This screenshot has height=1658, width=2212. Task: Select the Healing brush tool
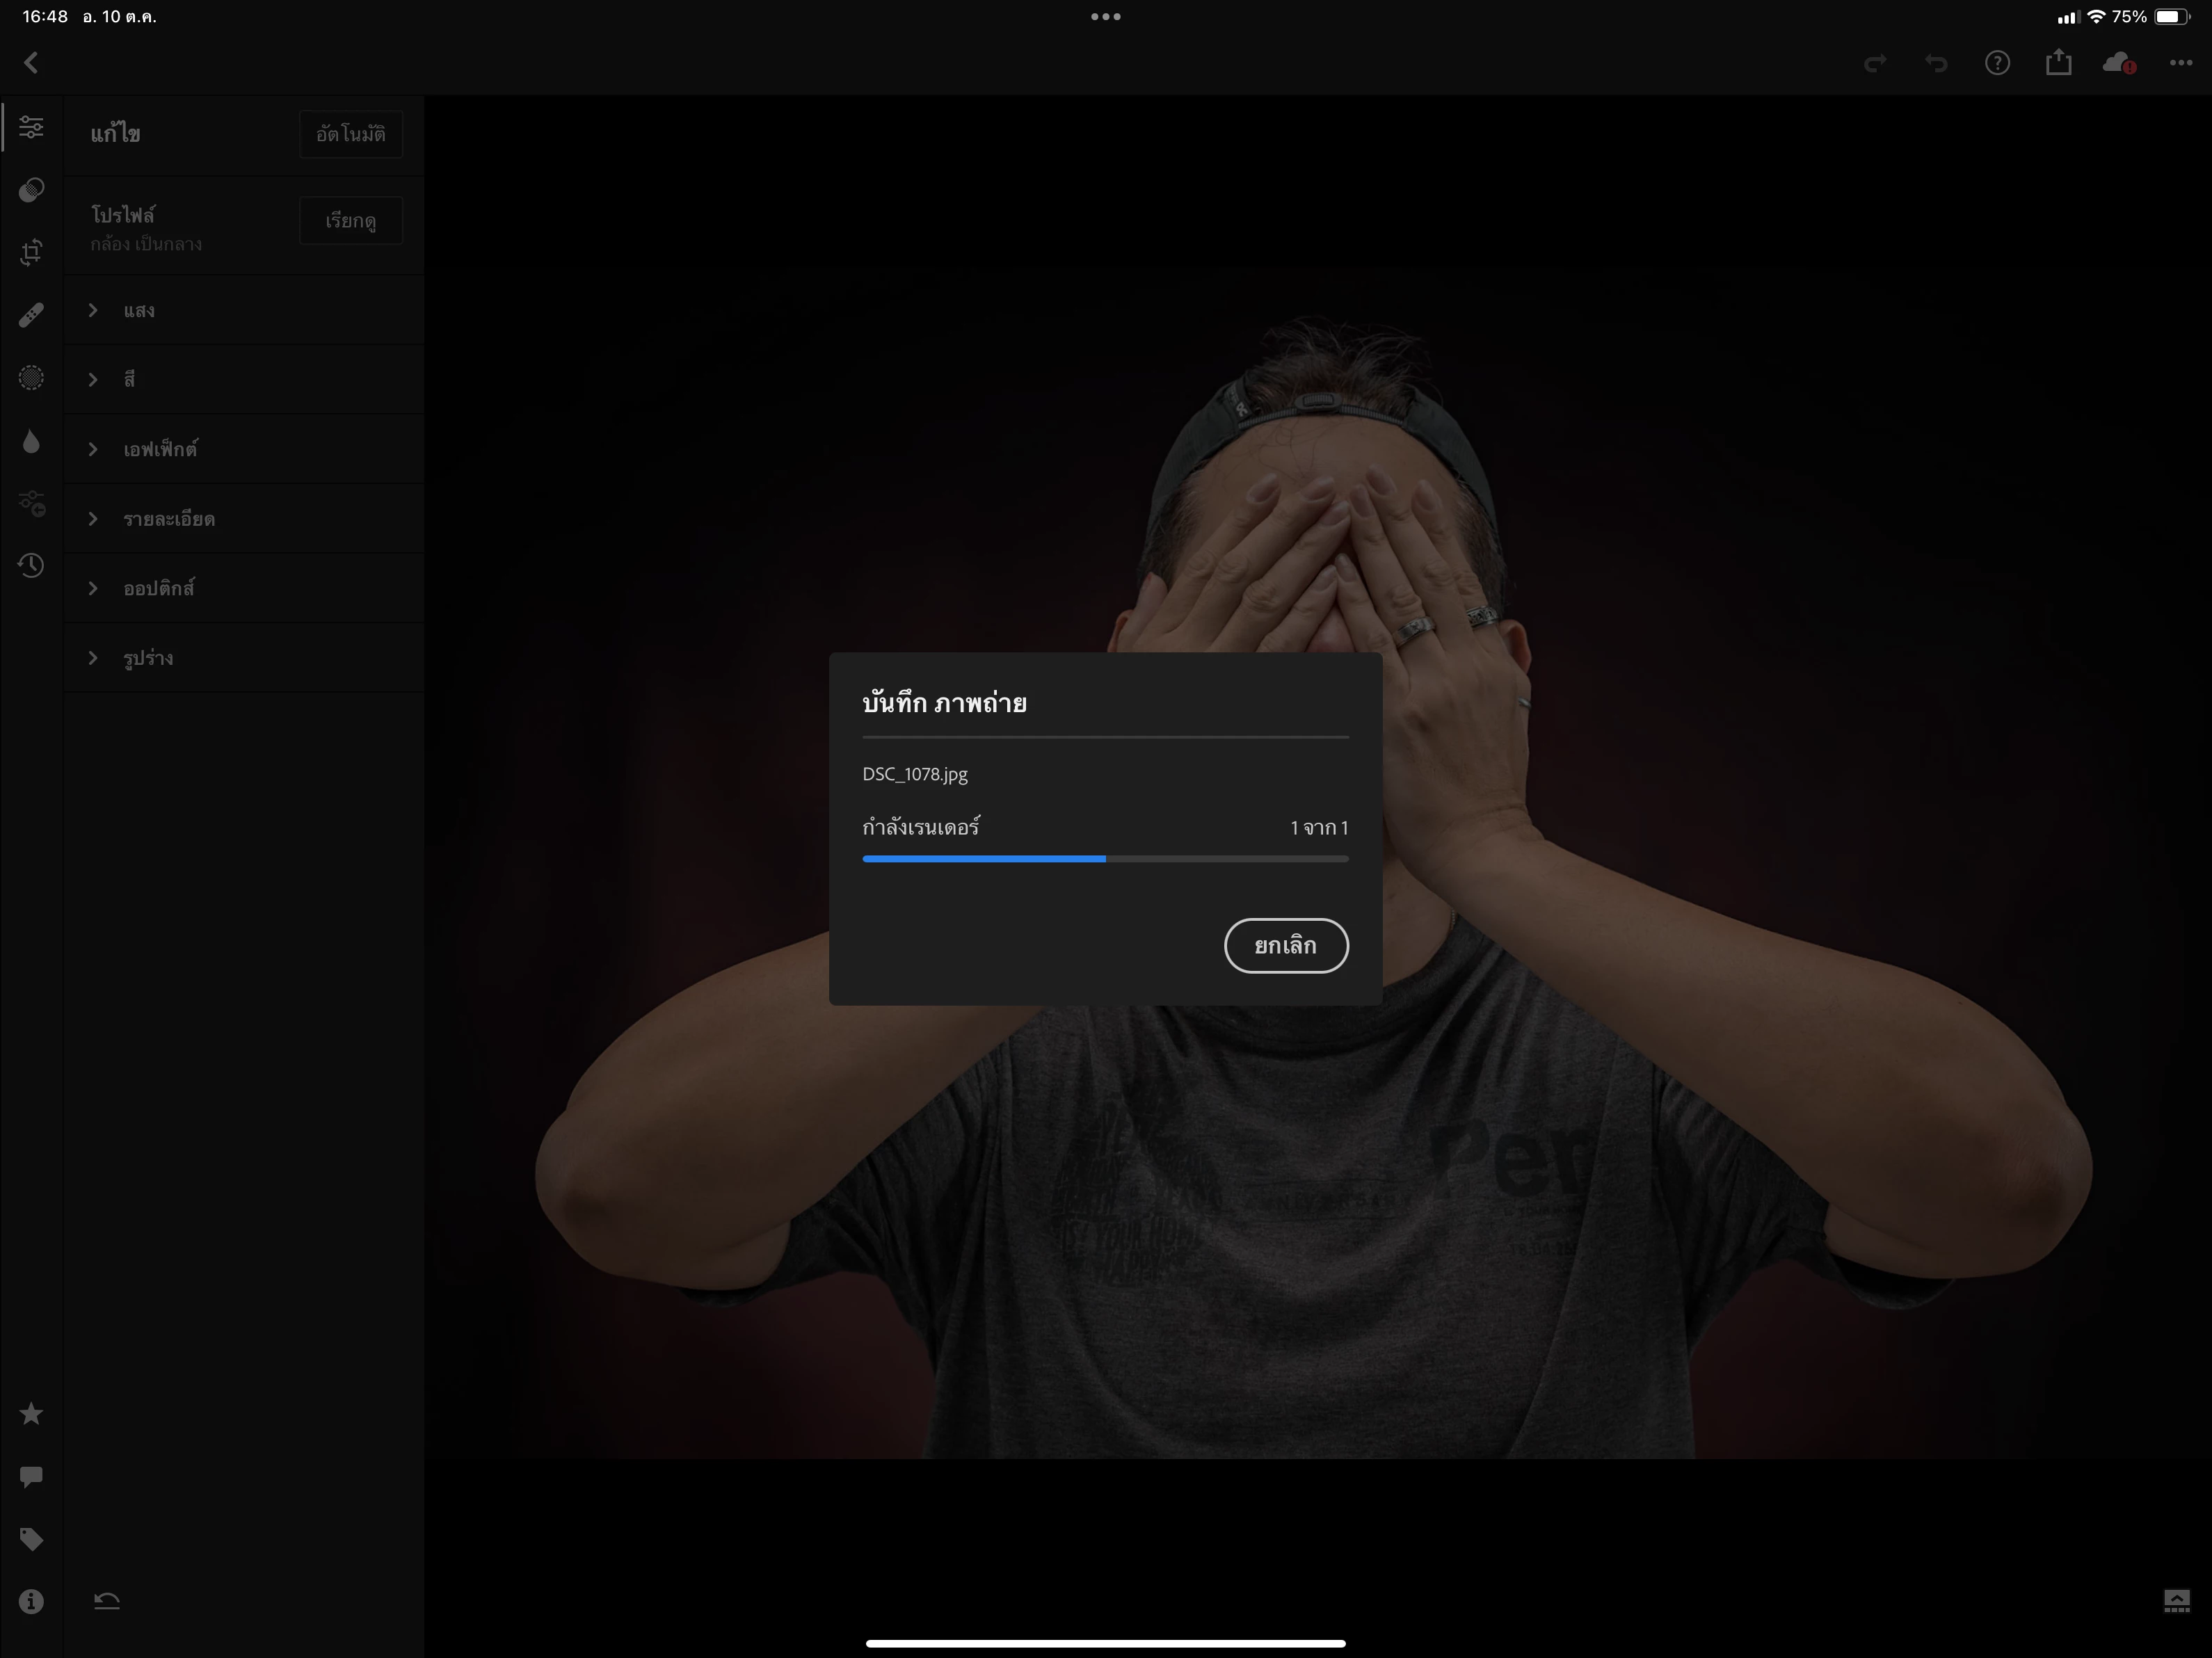click(x=31, y=315)
